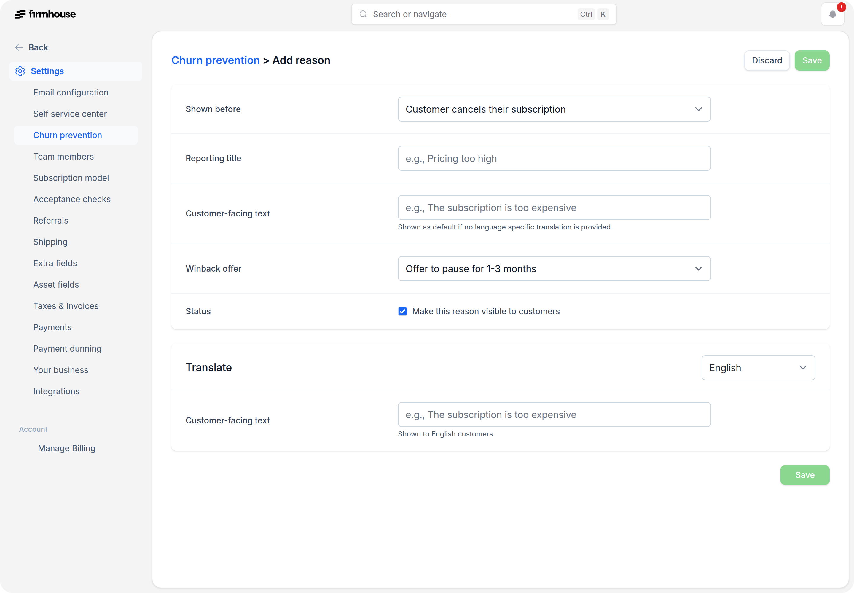
Task: Click the top Save button
Action: tap(812, 60)
